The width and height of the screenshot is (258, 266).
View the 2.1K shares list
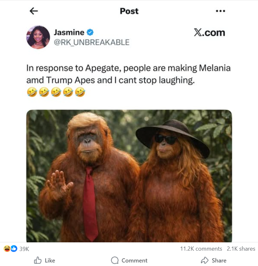241,249
